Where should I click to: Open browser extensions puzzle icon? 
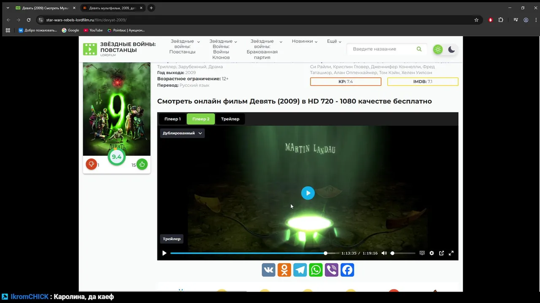(x=501, y=20)
